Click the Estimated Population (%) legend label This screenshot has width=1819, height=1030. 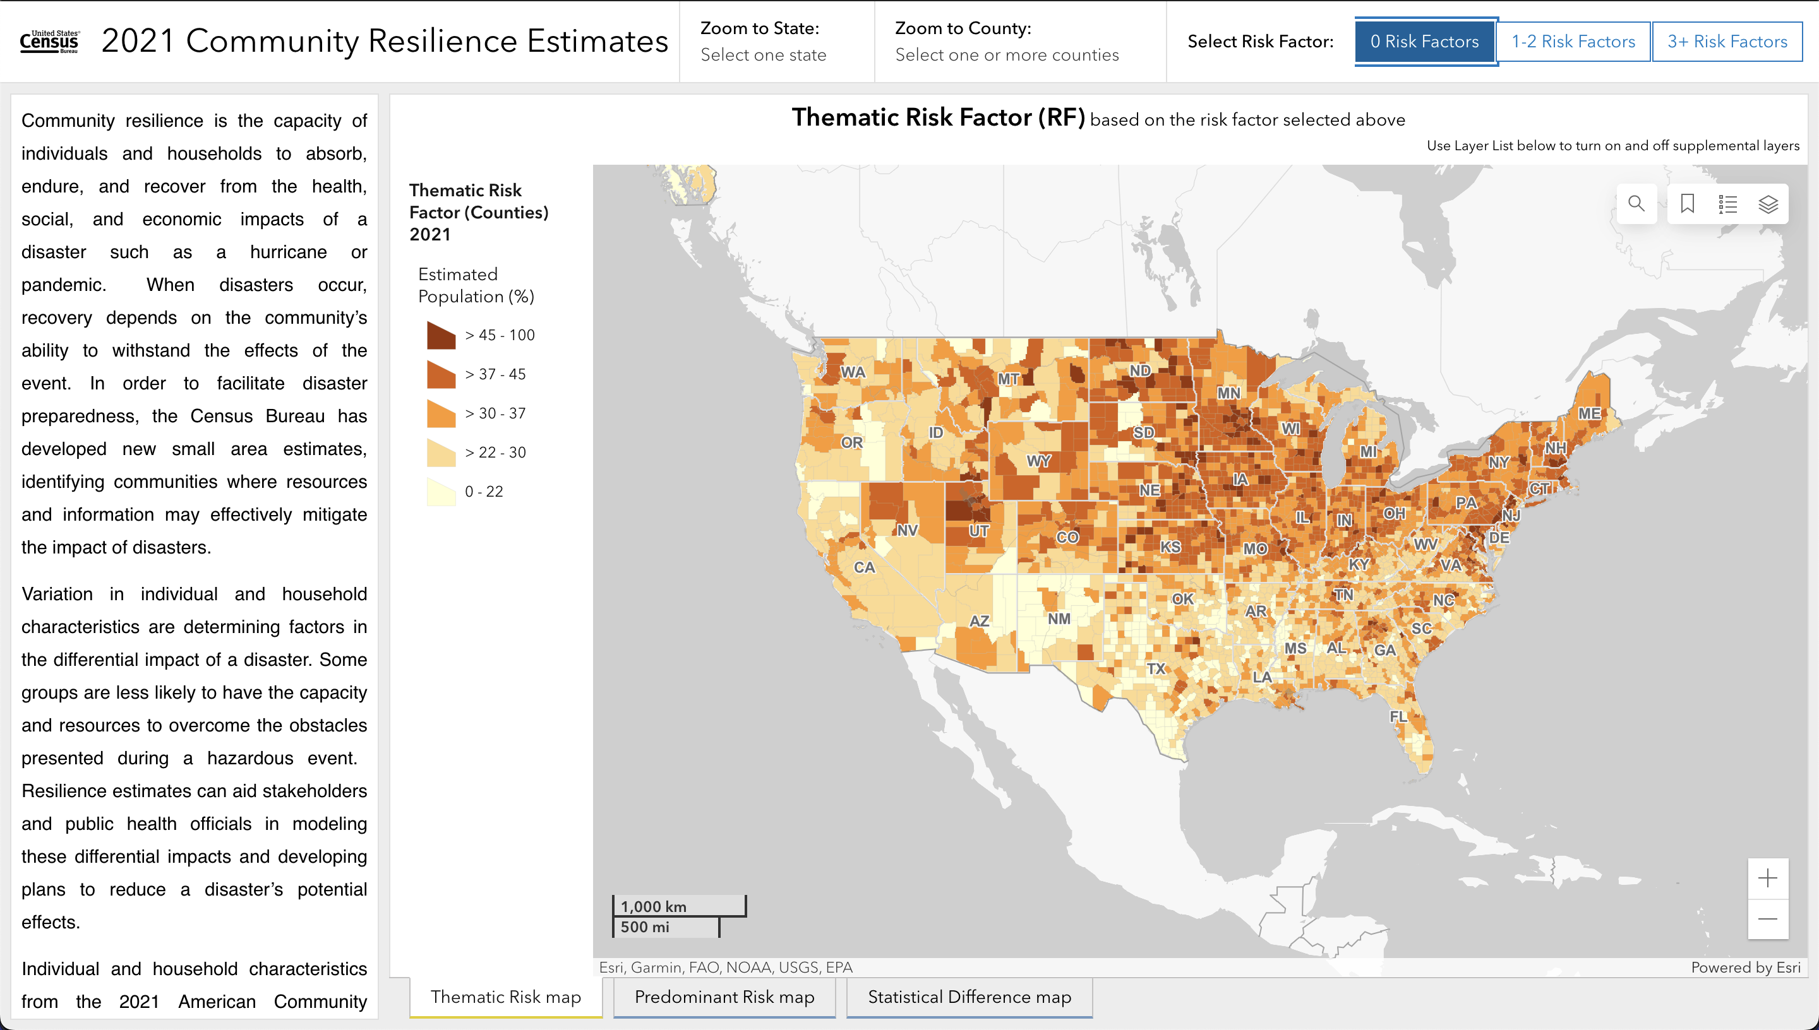(476, 285)
